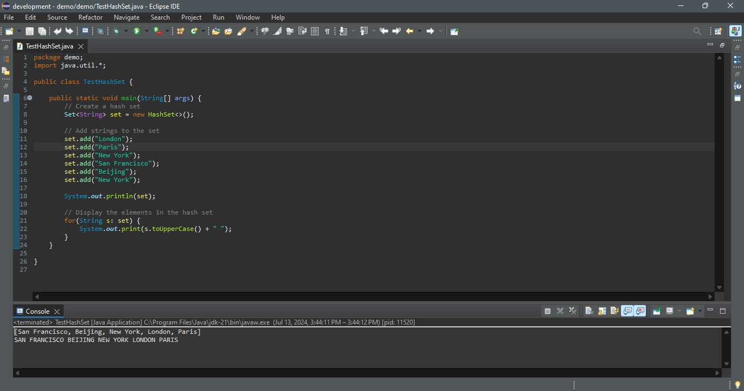Image resolution: width=744 pixels, height=391 pixels.
Task: Open the Open Console dropdown arrow
Action: [700, 311]
